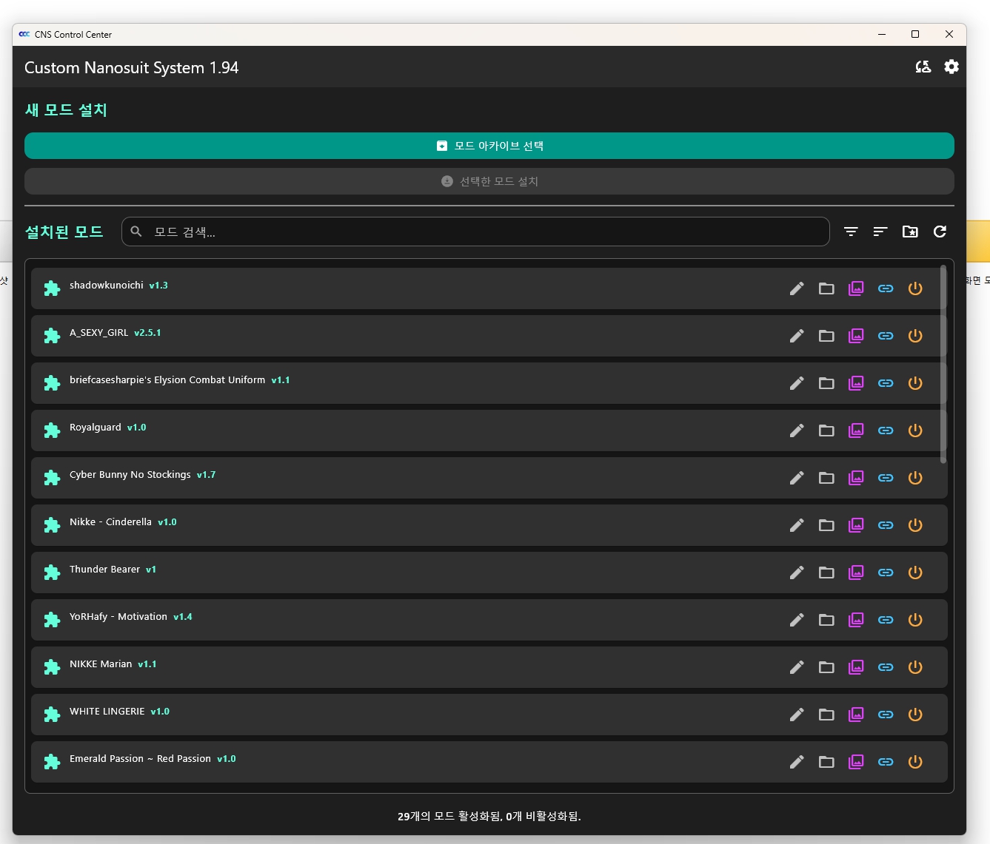Screen dimensions: 990x844
Task: Open folder for A_SEXY_GIRL mod
Action: 826,336
